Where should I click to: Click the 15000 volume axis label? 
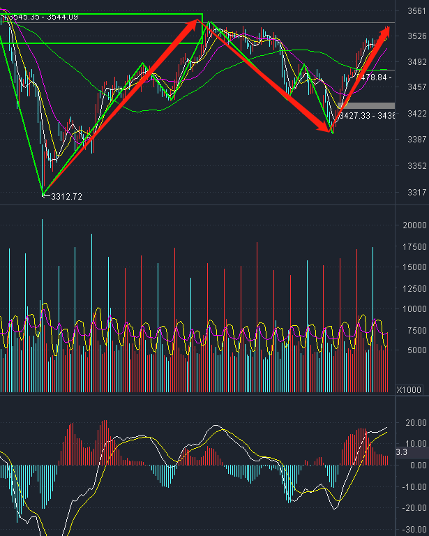click(x=414, y=267)
